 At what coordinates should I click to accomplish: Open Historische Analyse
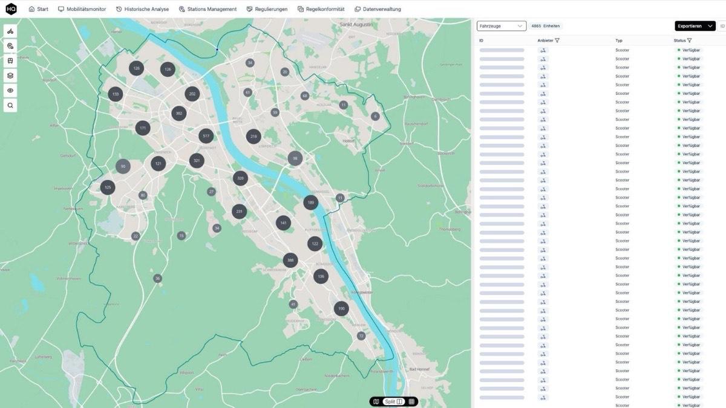tap(142, 9)
